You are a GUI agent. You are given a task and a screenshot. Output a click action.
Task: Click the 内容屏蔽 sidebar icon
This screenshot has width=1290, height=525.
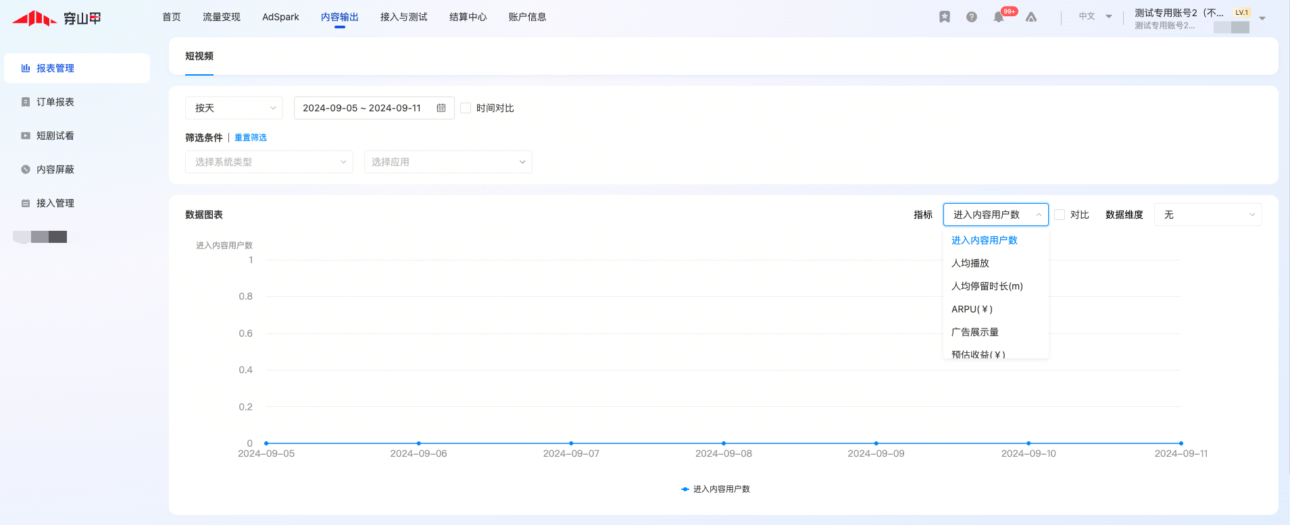point(26,169)
